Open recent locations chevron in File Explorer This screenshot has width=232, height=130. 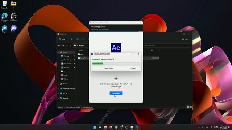point(67,46)
